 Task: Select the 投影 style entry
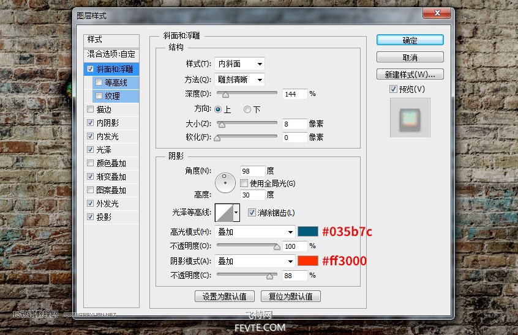(x=103, y=217)
